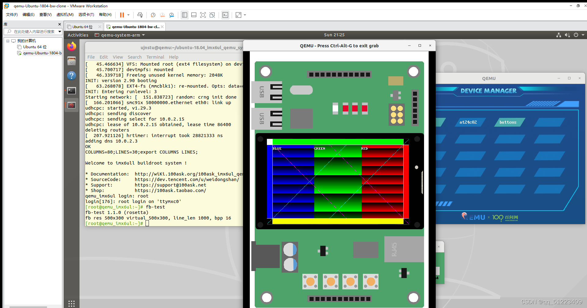The height and width of the screenshot is (308, 587).
Task: Click the volume icon in Ubuntu top bar
Action: pyautogui.click(x=567, y=35)
